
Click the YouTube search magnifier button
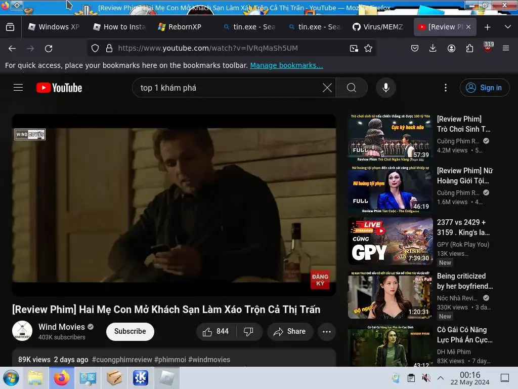(x=352, y=88)
